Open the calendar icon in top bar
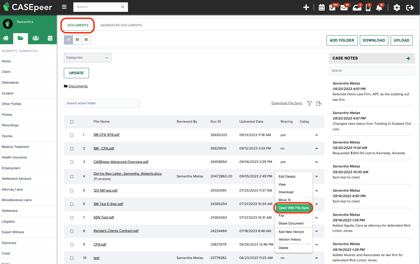 click(321, 7)
